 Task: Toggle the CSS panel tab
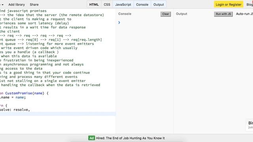tap(107, 4)
